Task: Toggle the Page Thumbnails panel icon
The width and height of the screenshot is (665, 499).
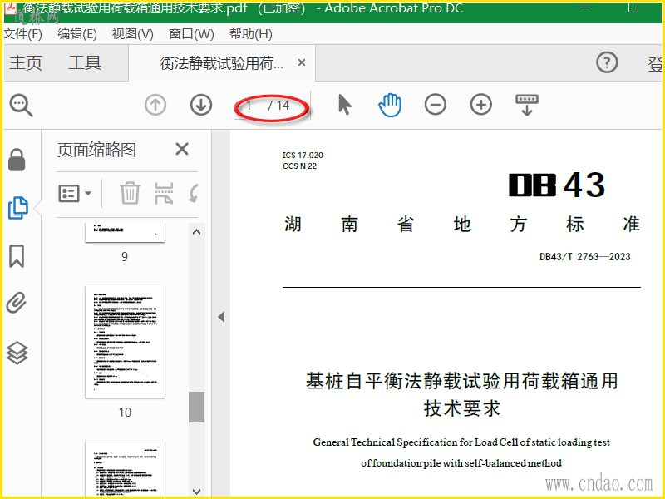Action: click(x=17, y=208)
